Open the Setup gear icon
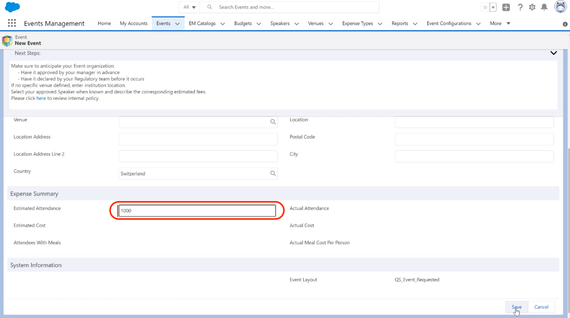The image size is (570, 318). [532, 7]
